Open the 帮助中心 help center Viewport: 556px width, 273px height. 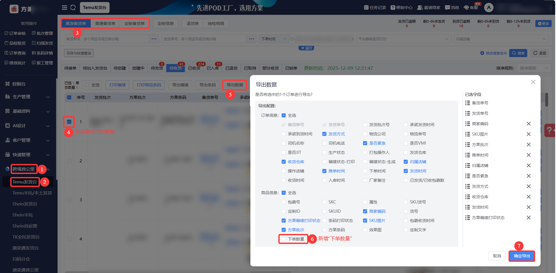pyautogui.click(x=401, y=8)
